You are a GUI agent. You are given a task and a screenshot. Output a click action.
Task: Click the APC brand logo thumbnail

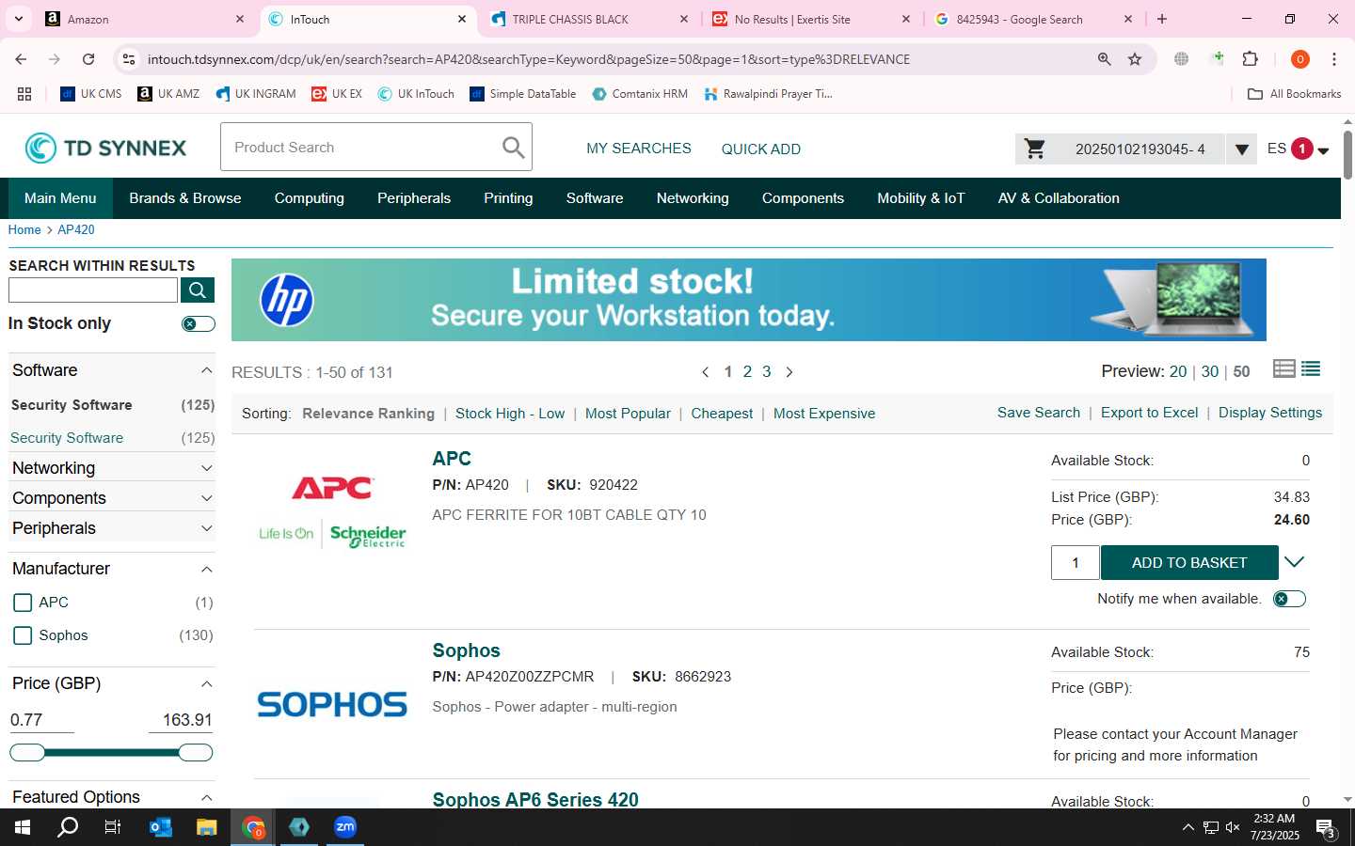pyautogui.click(x=332, y=510)
